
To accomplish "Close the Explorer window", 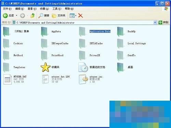I will click(168, 4).
